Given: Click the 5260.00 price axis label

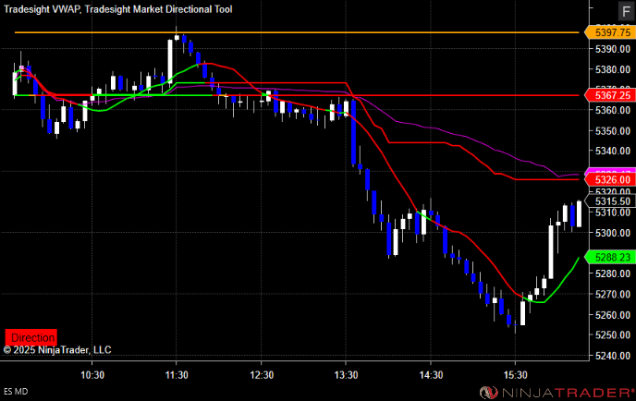Looking at the screenshot, I should [613, 315].
